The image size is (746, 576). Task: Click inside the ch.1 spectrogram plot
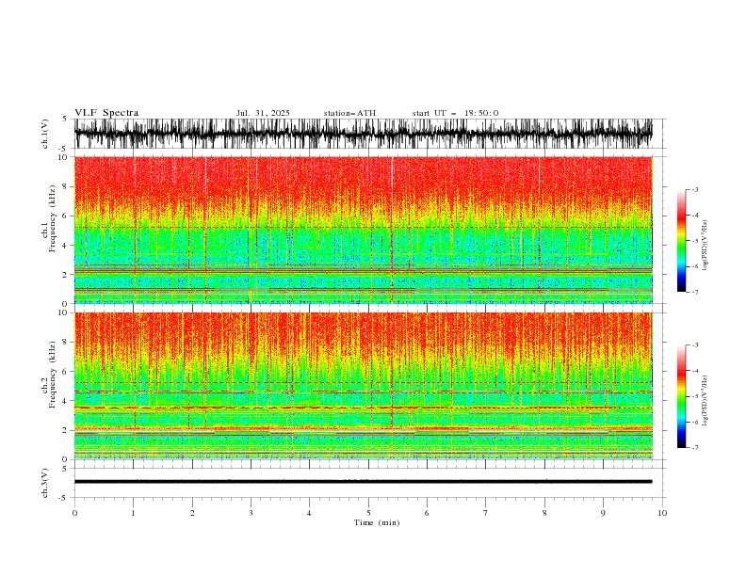(x=363, y=230)
